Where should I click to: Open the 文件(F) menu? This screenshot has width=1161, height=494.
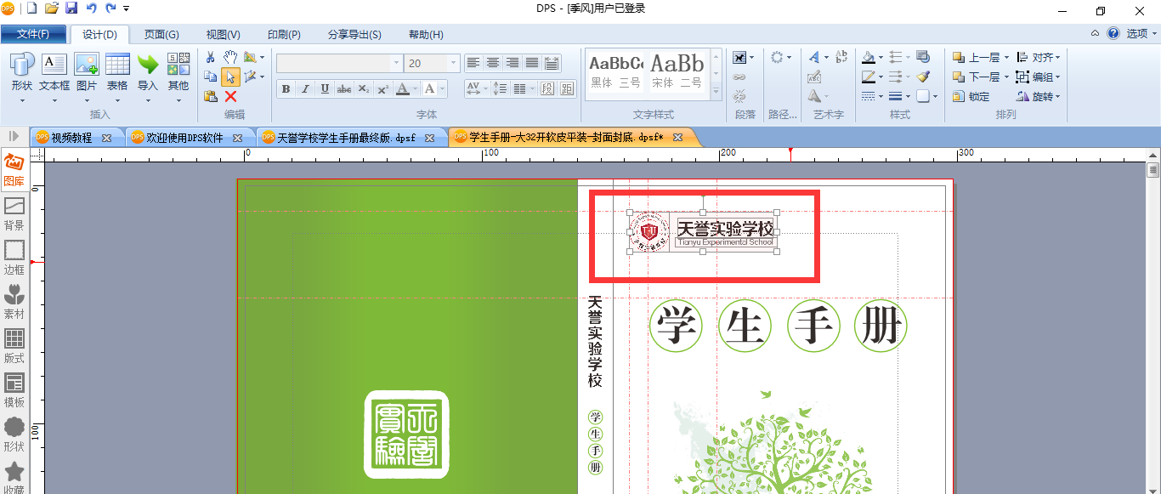[x=33, y=34]
